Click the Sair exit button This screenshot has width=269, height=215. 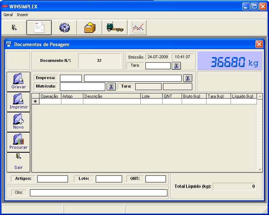pyautogui.click(x=19, y=162)
